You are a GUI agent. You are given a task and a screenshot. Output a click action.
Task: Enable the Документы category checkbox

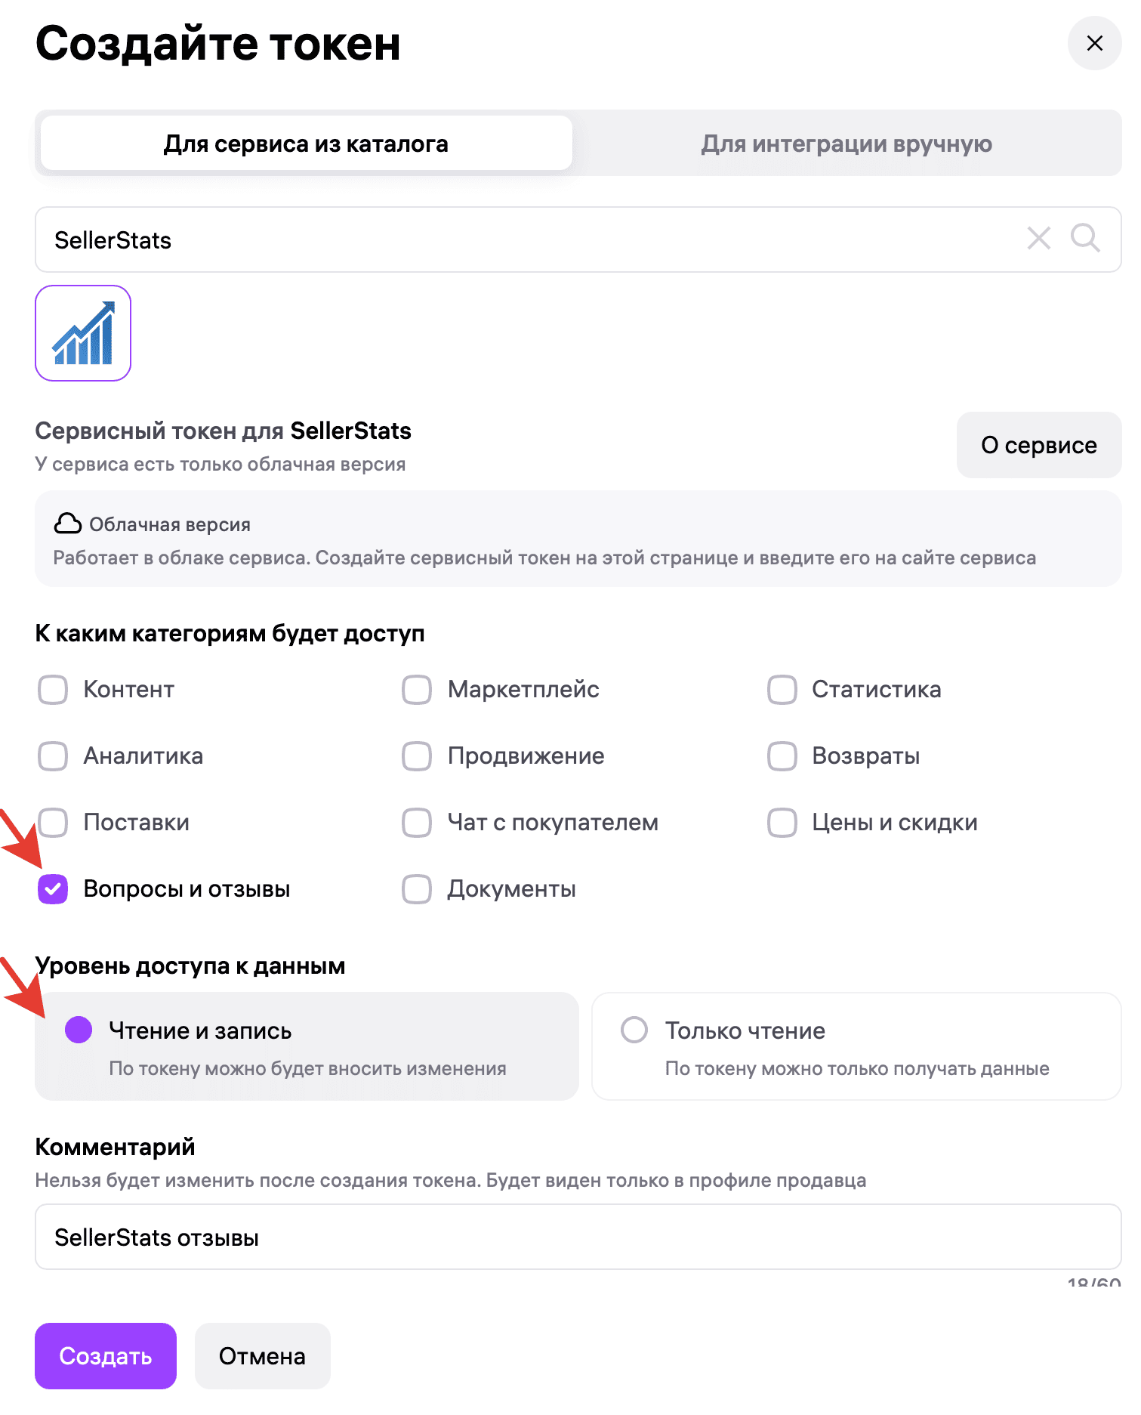(x=416, y=889)
